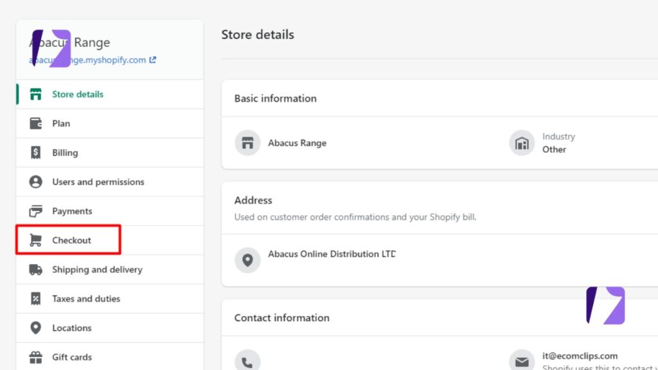658x370 pixels.
Task: Click the Industry building icon
Action: 522,143
